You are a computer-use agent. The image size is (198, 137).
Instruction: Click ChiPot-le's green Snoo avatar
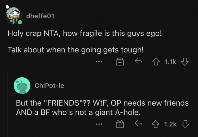pos(22,85)
